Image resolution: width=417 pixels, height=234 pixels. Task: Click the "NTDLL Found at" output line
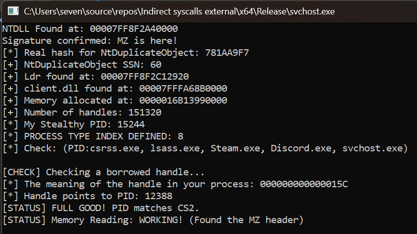point(90,29)
